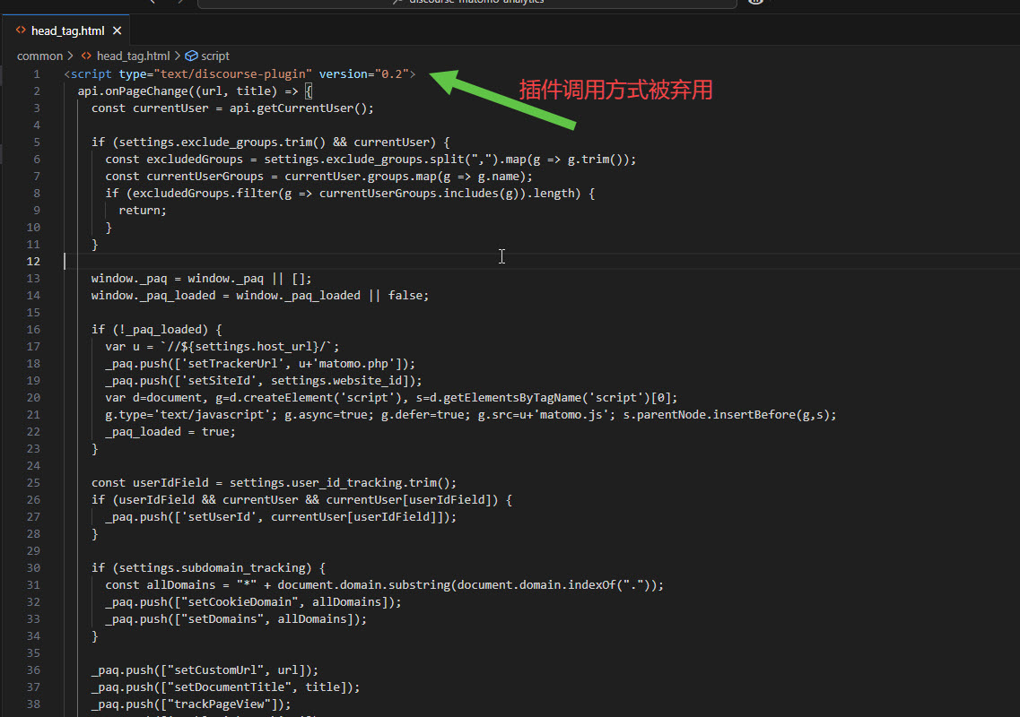
Task: Click 'api.getCurrentUser()' on line 3
Action: [300, 108]
